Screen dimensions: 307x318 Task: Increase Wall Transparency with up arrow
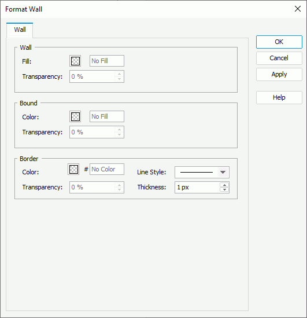(x=120, y=74)
